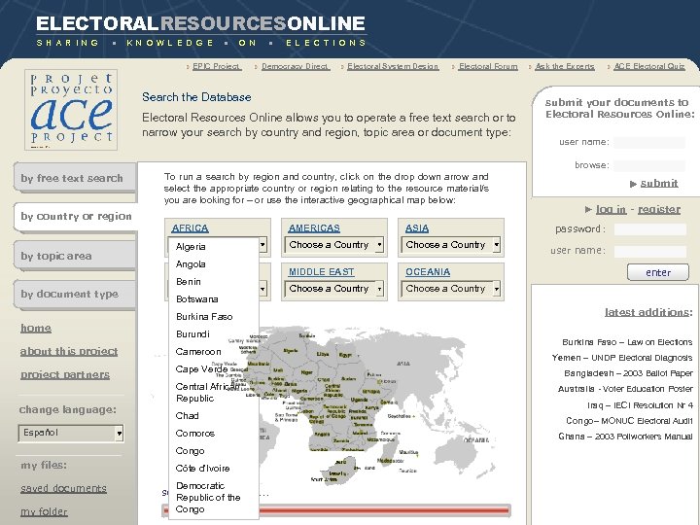Open the by document type tab
This screenshot has width=700, height=525.
point(75,295)
